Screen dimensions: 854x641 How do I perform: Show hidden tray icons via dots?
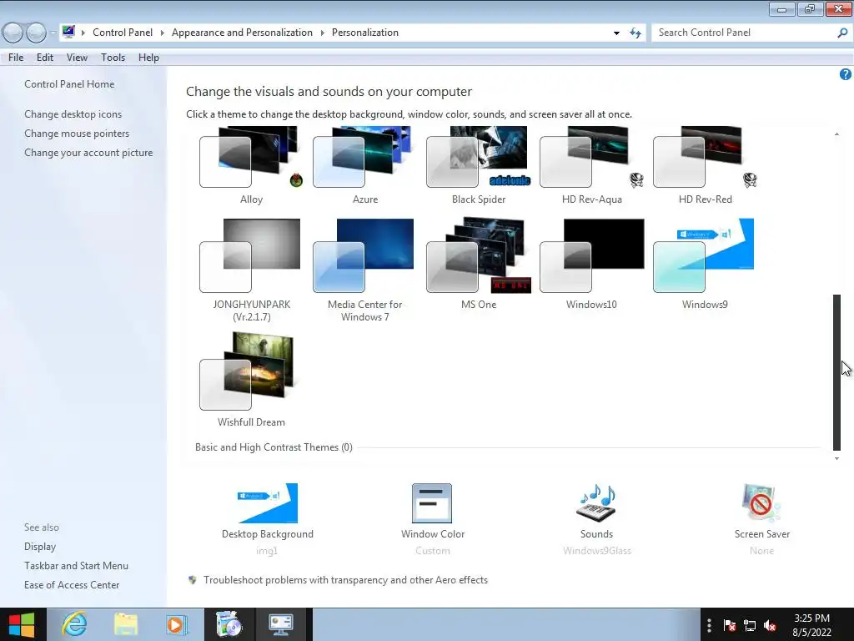click(709, 625)
